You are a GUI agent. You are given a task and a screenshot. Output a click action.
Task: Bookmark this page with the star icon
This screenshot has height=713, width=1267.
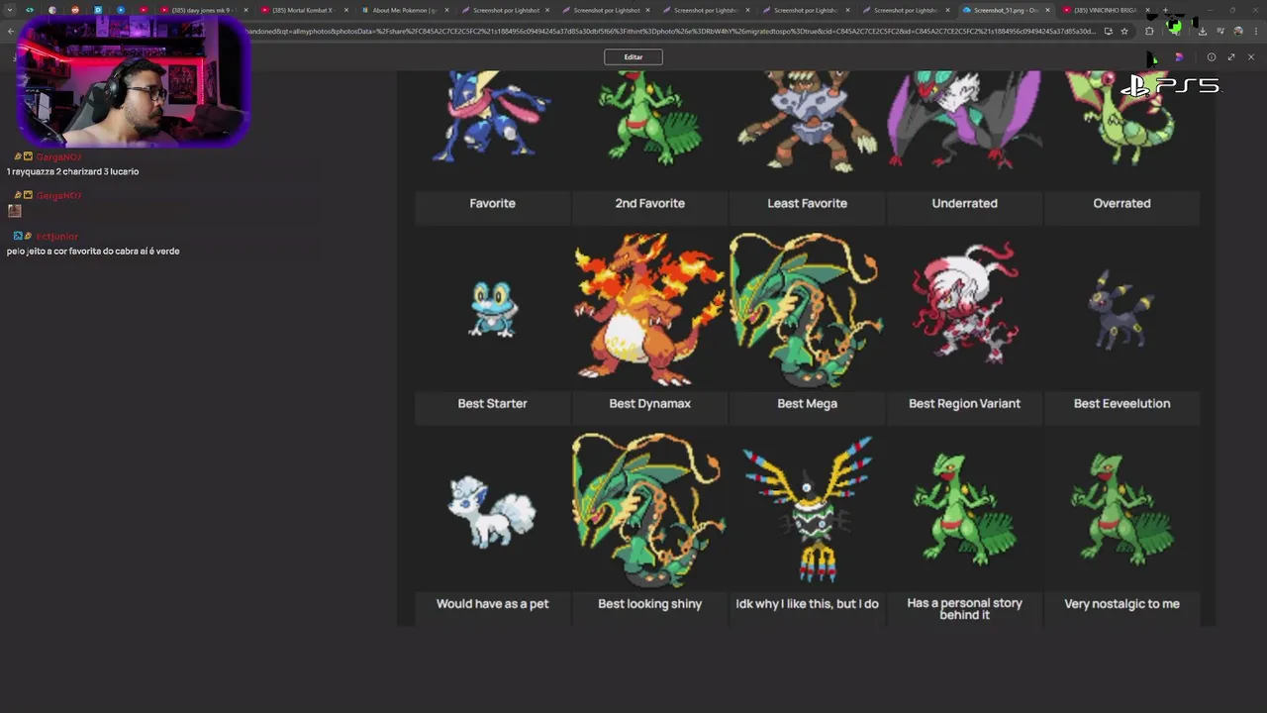coord(1124,31)
